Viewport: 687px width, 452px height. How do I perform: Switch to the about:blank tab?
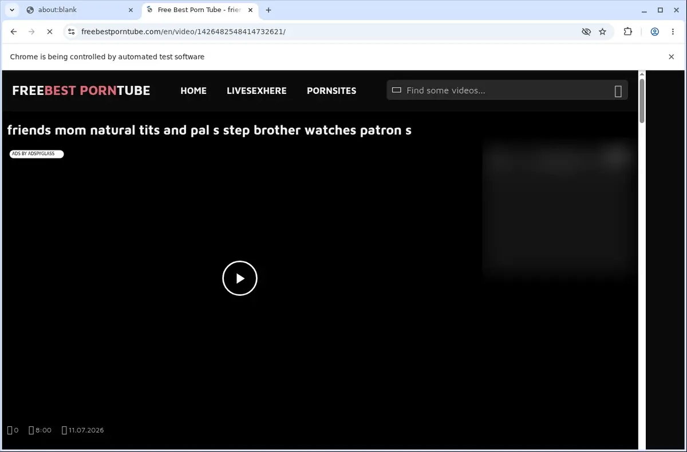(80, 10)
